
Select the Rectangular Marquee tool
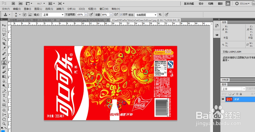tap(4, 30)
